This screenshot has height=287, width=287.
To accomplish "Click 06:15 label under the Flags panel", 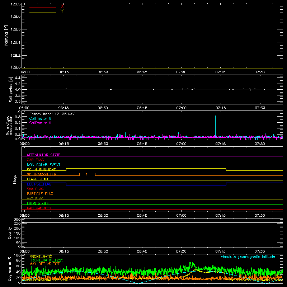I will 64,216.
